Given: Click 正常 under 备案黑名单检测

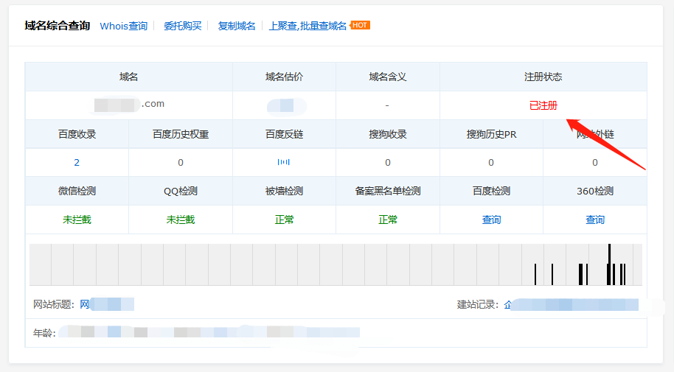Looking at the screenshot, I should coord(388,220).
